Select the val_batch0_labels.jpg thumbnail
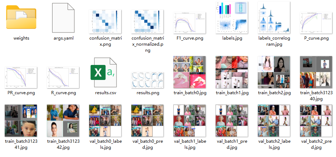336x157 pixels. (x=105, y=121)
